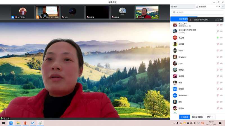Open the hamburger menu icon at top right

click(223, 6)
